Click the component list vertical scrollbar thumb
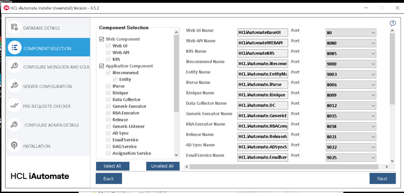This screenshot has height=193, width=404. [x=176, y=73]
